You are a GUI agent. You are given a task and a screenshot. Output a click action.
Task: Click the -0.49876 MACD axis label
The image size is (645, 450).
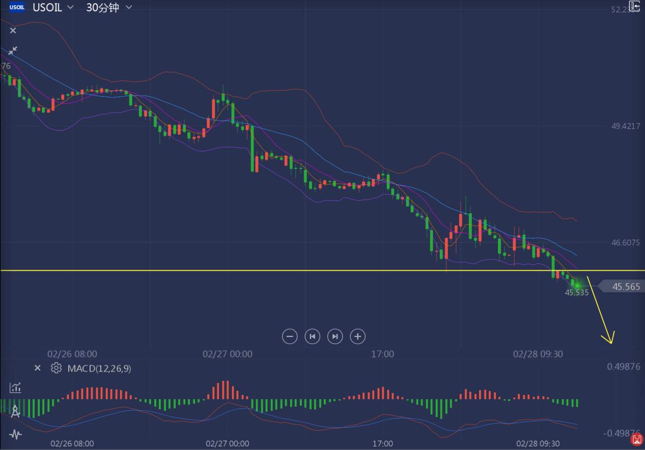pyautogui.click(x=622, y=433)
